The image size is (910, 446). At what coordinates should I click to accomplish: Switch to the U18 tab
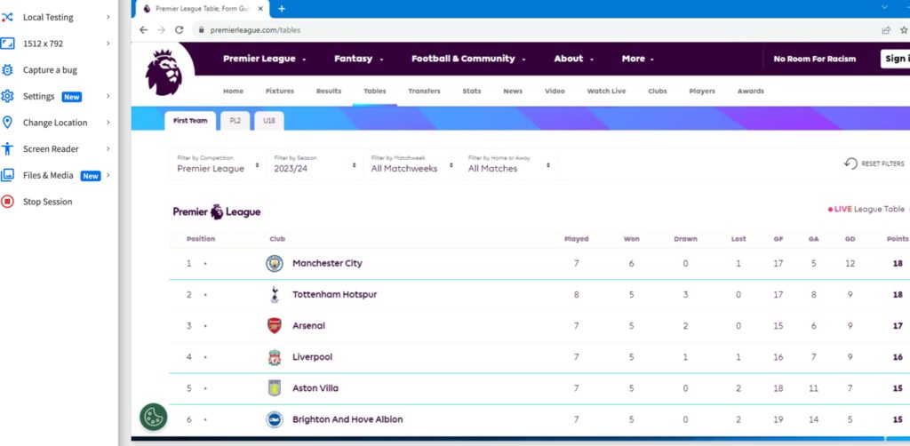268,121
